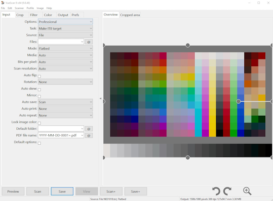Rotate the image clockwise

(227, 191)
